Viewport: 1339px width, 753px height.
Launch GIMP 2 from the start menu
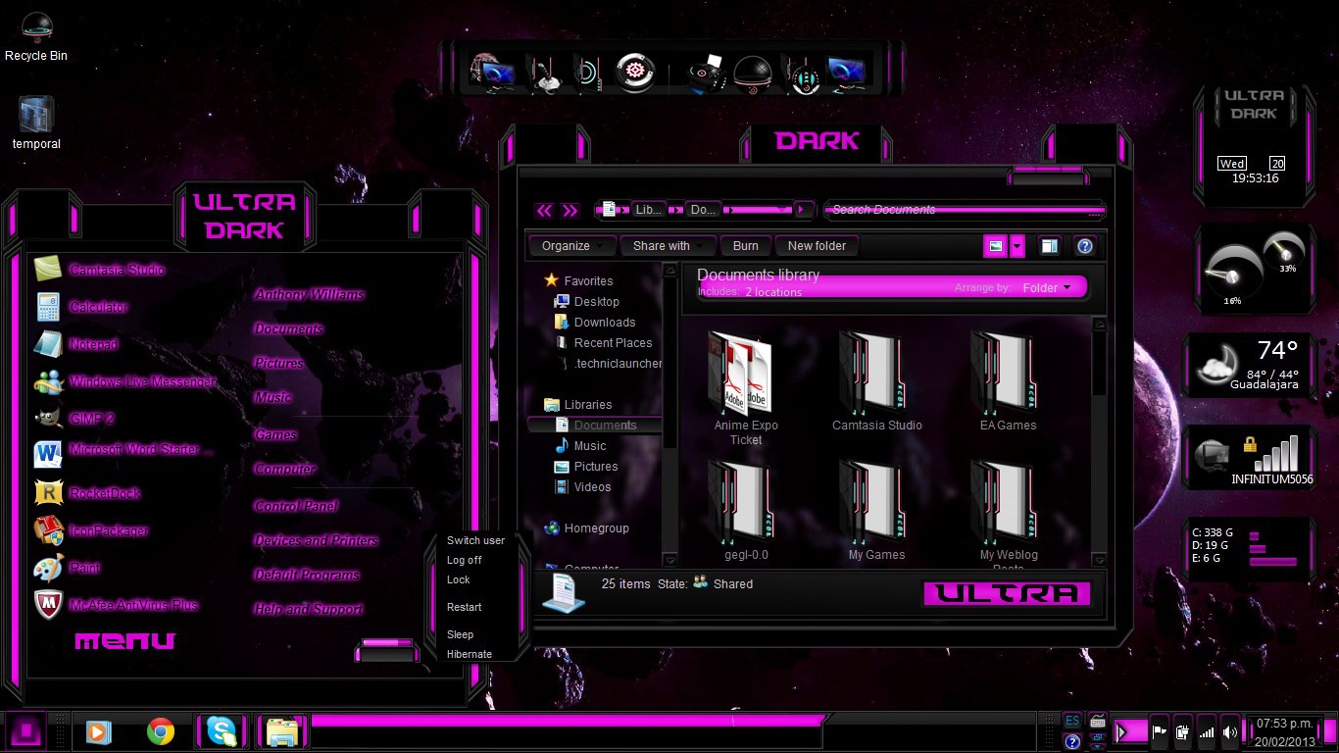(x=74, y=419)
